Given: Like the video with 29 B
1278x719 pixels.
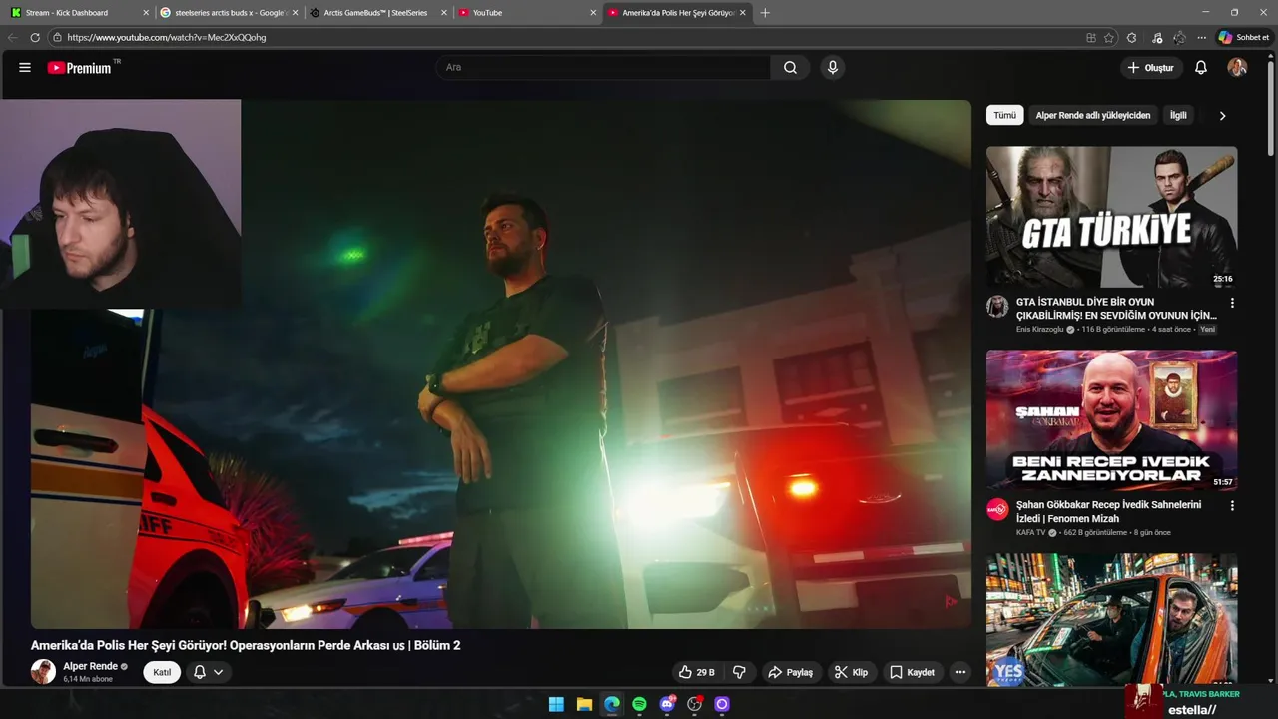Looking at the screenshot, I should (x=696, y=672).
